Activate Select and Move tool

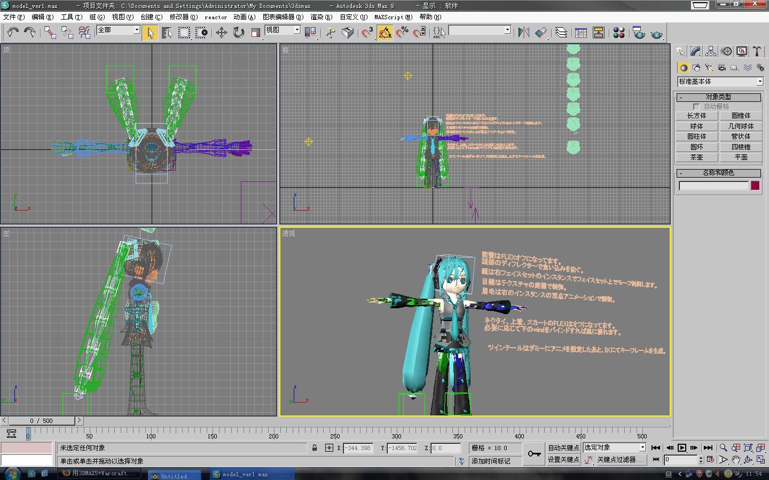click(x=221, y=33)
